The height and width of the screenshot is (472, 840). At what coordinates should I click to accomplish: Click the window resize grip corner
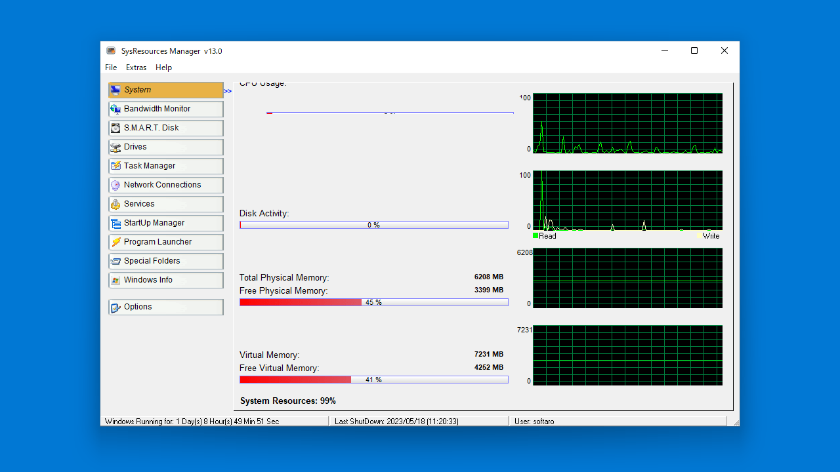point(735,422)
